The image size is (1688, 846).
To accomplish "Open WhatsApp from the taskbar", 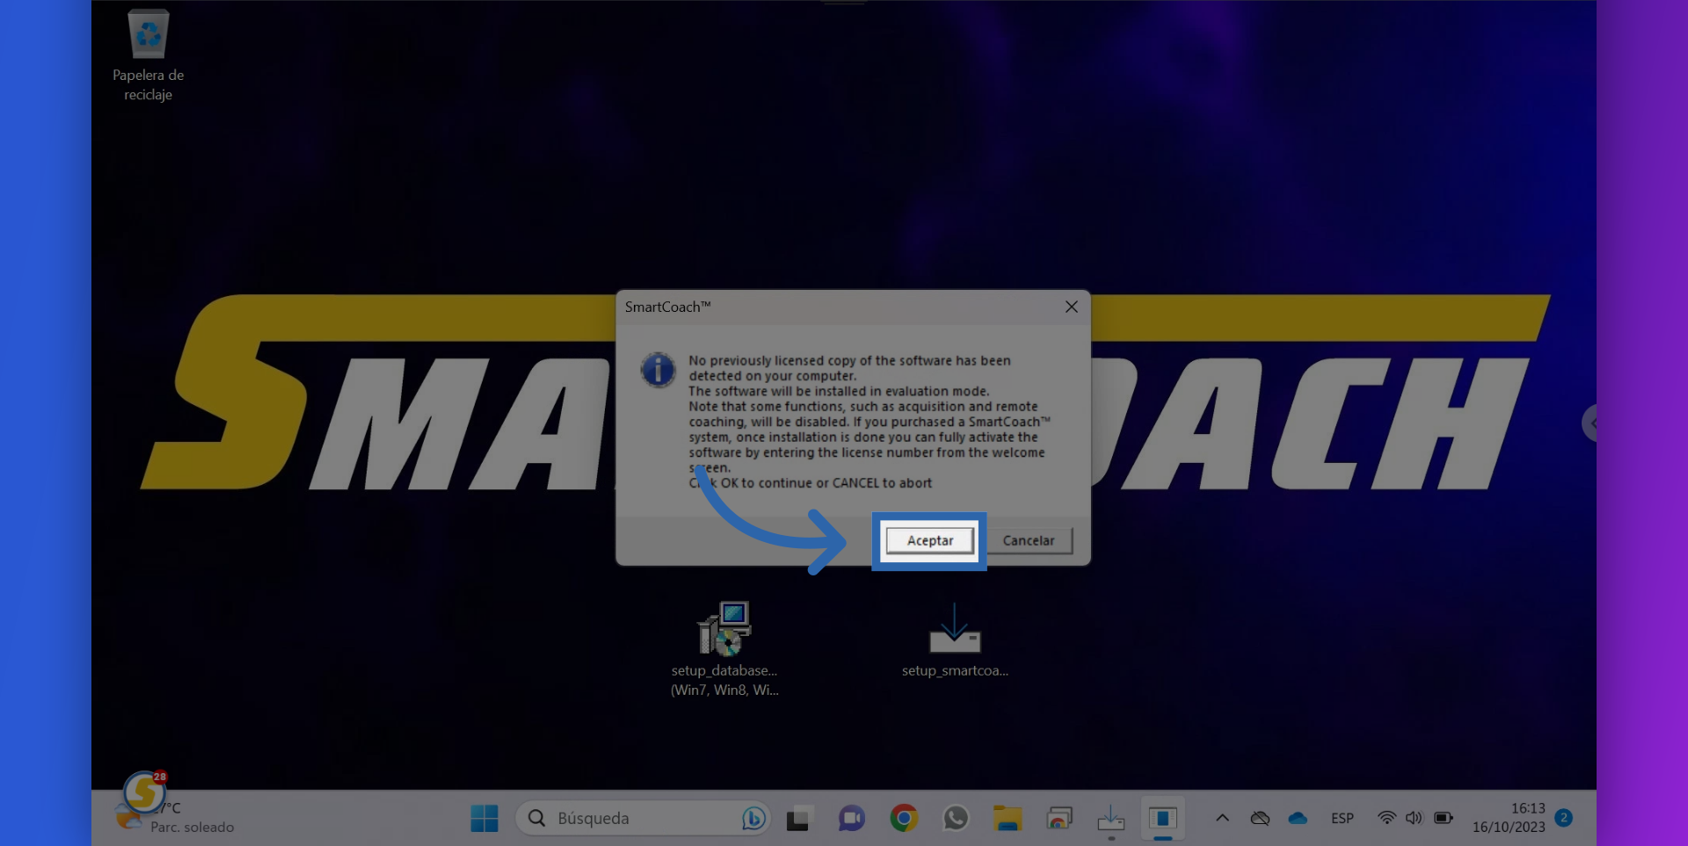I will [x=955, y=818].
